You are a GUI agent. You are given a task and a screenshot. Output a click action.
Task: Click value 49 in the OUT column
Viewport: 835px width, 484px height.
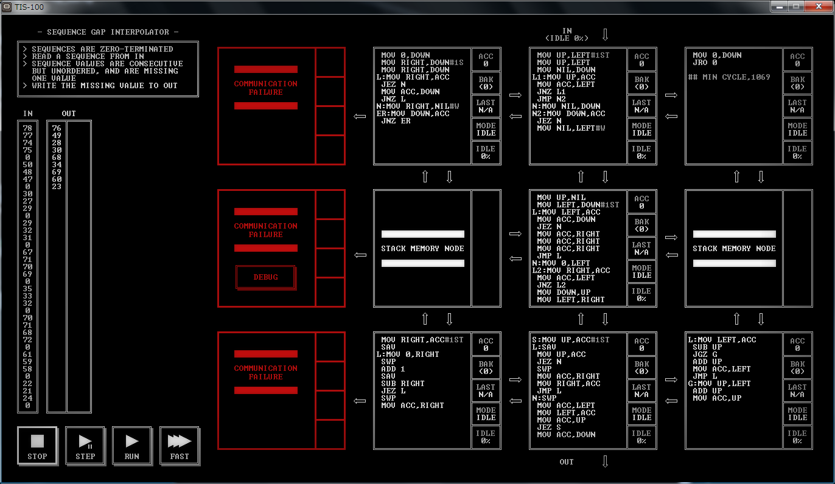point(57,136)
